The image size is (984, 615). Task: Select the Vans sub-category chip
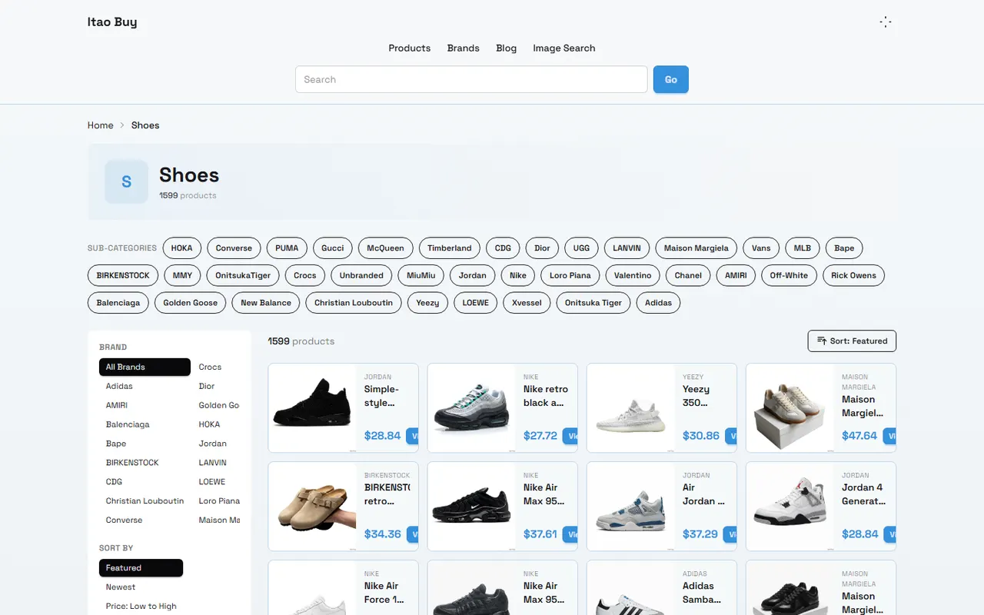tap(761, 248)
